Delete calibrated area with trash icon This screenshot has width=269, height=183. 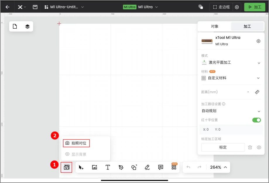(x=250, y=147)
